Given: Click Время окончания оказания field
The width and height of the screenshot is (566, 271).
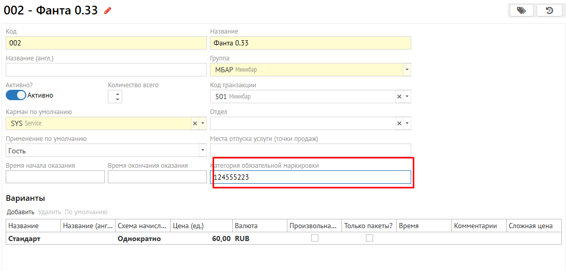Looking at the screenshot, I should tap(157, 177).
